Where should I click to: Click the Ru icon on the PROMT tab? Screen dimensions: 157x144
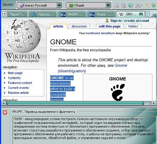[x=63, y=15]
